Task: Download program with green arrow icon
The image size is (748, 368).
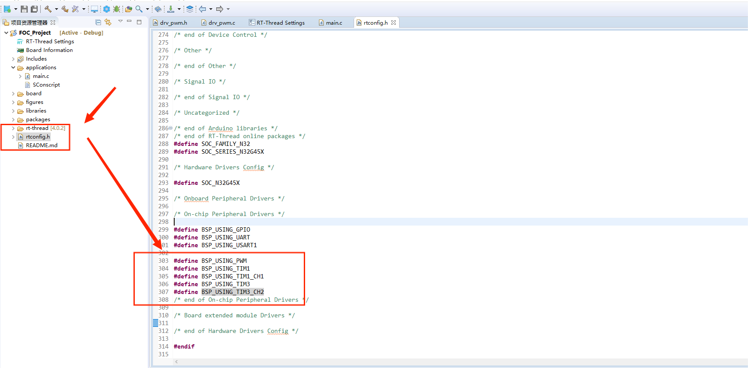Action: click(x=171, y=9)
